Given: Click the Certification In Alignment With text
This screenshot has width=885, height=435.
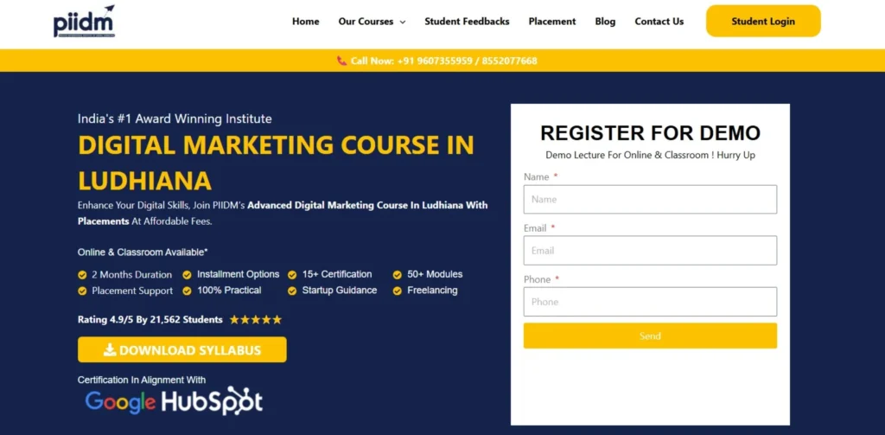Looking at the screenshot, I should [142, 380].
